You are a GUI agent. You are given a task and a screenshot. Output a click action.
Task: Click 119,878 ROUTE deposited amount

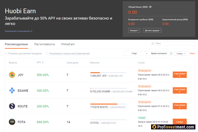point(99,107)
